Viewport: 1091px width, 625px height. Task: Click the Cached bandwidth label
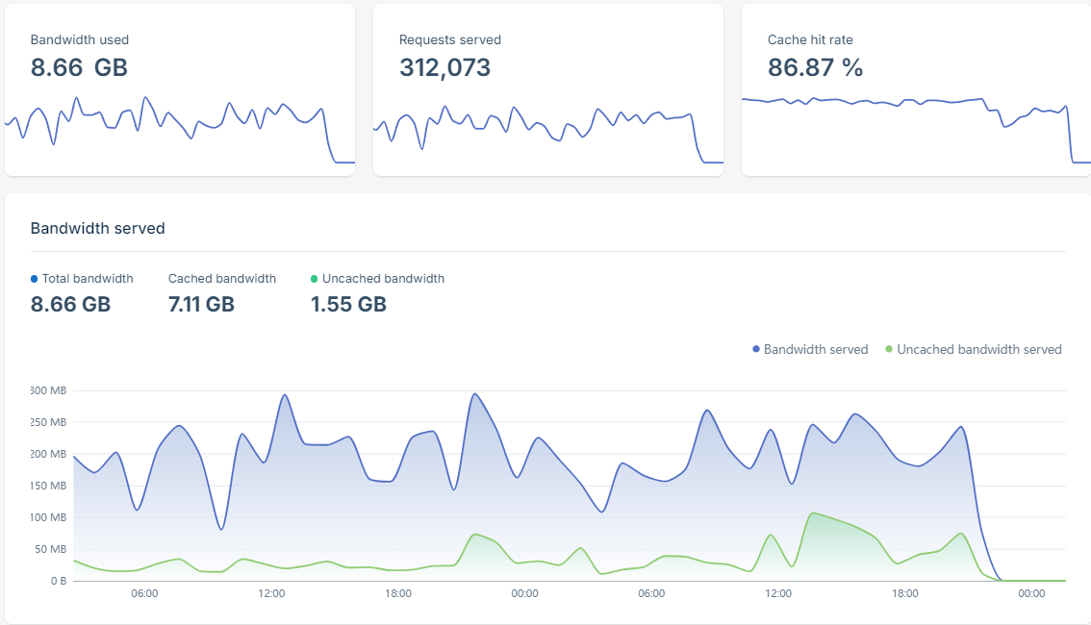point(222,279)
